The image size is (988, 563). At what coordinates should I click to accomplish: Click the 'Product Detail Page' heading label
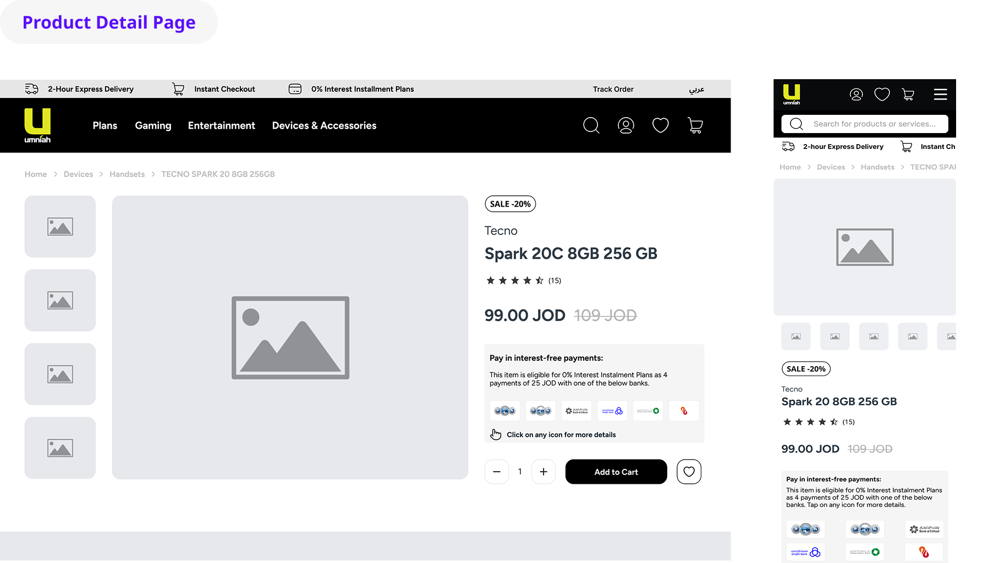pyautogui.click(x=109, y=23)
